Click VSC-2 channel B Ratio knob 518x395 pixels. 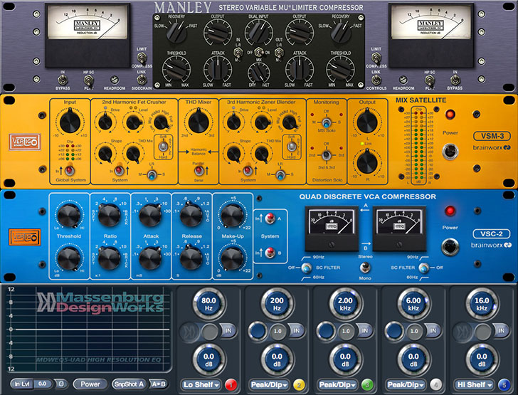pyautogui.click(x=110, y=258)
